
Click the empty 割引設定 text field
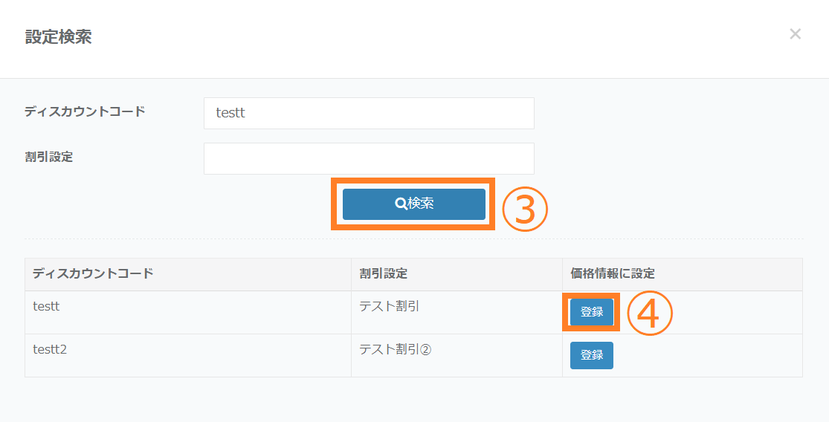(x=368, y=159)
